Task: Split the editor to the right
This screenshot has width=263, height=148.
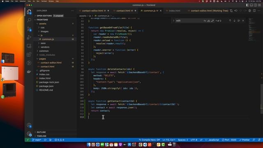Action: (x=254, y=11)
